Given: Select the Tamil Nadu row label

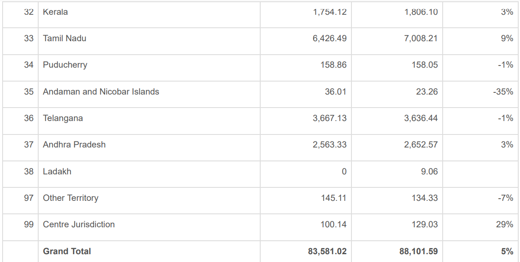Looking at the screenshot, I should pyautogui.click(x=65, y=39).
